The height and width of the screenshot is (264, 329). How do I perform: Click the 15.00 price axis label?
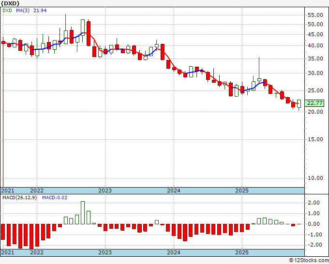pos(315,139)
